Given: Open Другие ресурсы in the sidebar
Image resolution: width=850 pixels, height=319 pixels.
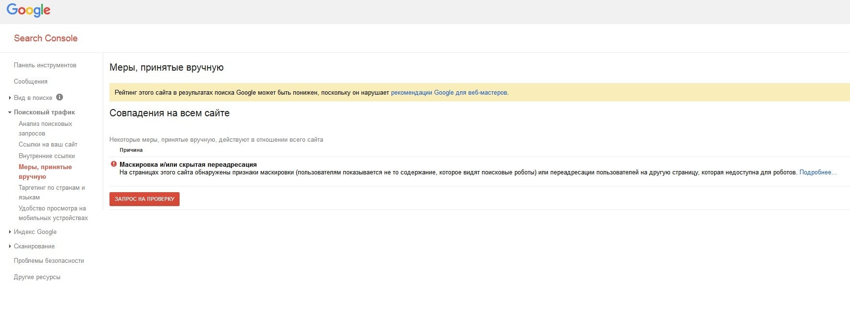Looking at the screenshot, I should (x=37, y=277).
